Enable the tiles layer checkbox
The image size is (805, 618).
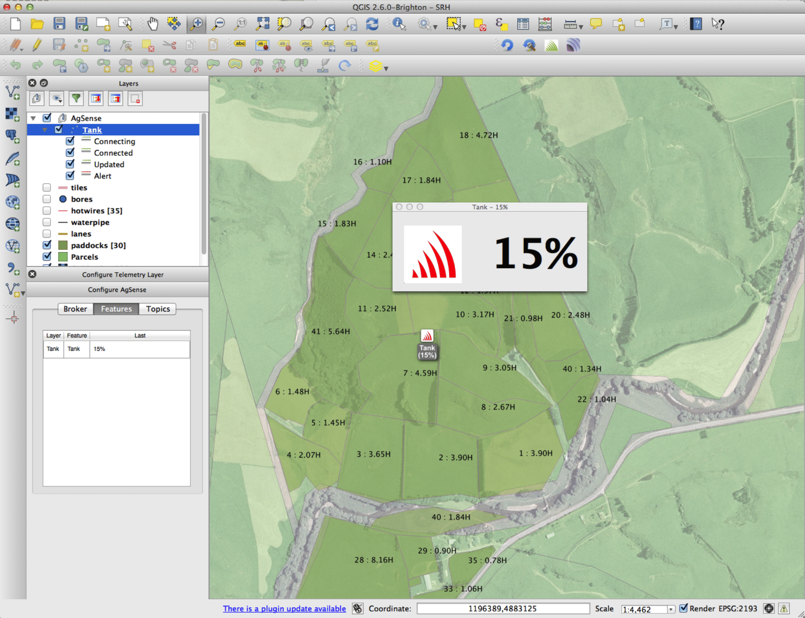(47, 187)
